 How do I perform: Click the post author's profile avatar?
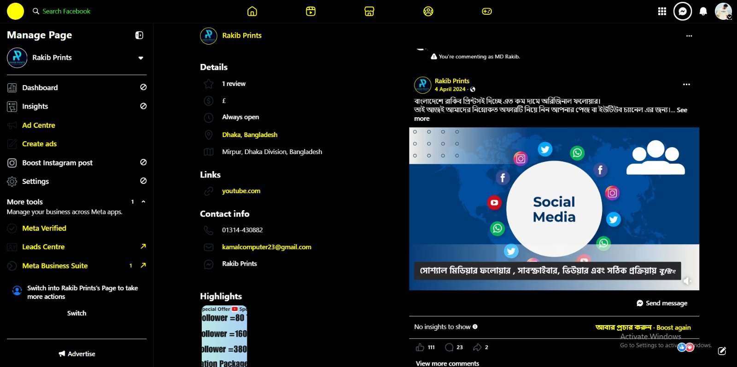point(422,85)
